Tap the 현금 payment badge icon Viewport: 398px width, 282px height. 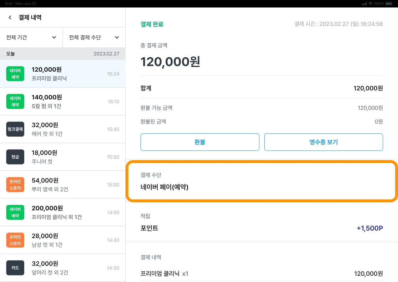[15, 157]
